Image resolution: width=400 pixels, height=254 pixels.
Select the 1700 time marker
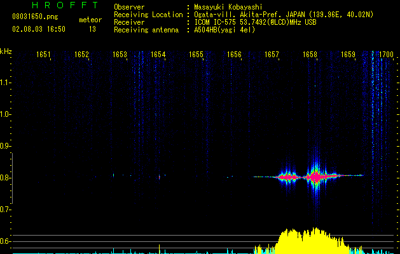[x=386, y=55]
